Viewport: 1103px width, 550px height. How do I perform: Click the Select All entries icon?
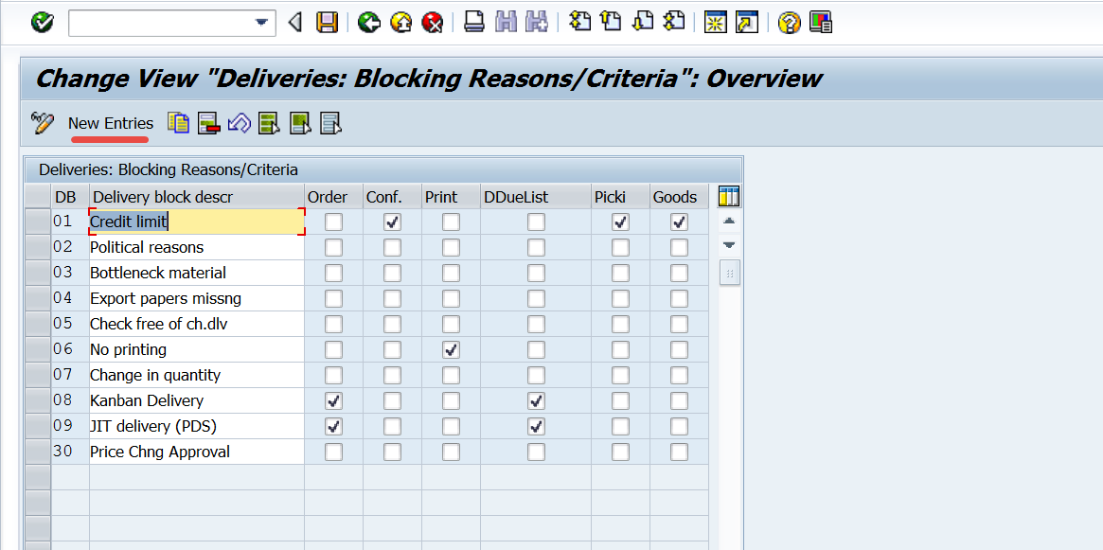270,123
